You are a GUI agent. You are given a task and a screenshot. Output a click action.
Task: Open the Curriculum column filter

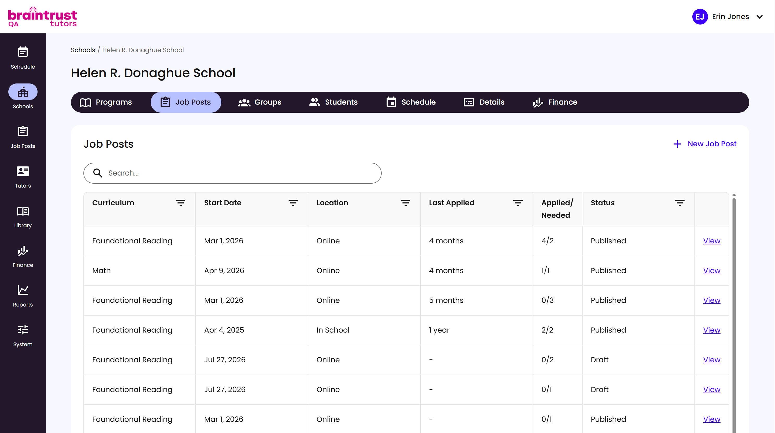click(x=180, y=203)
